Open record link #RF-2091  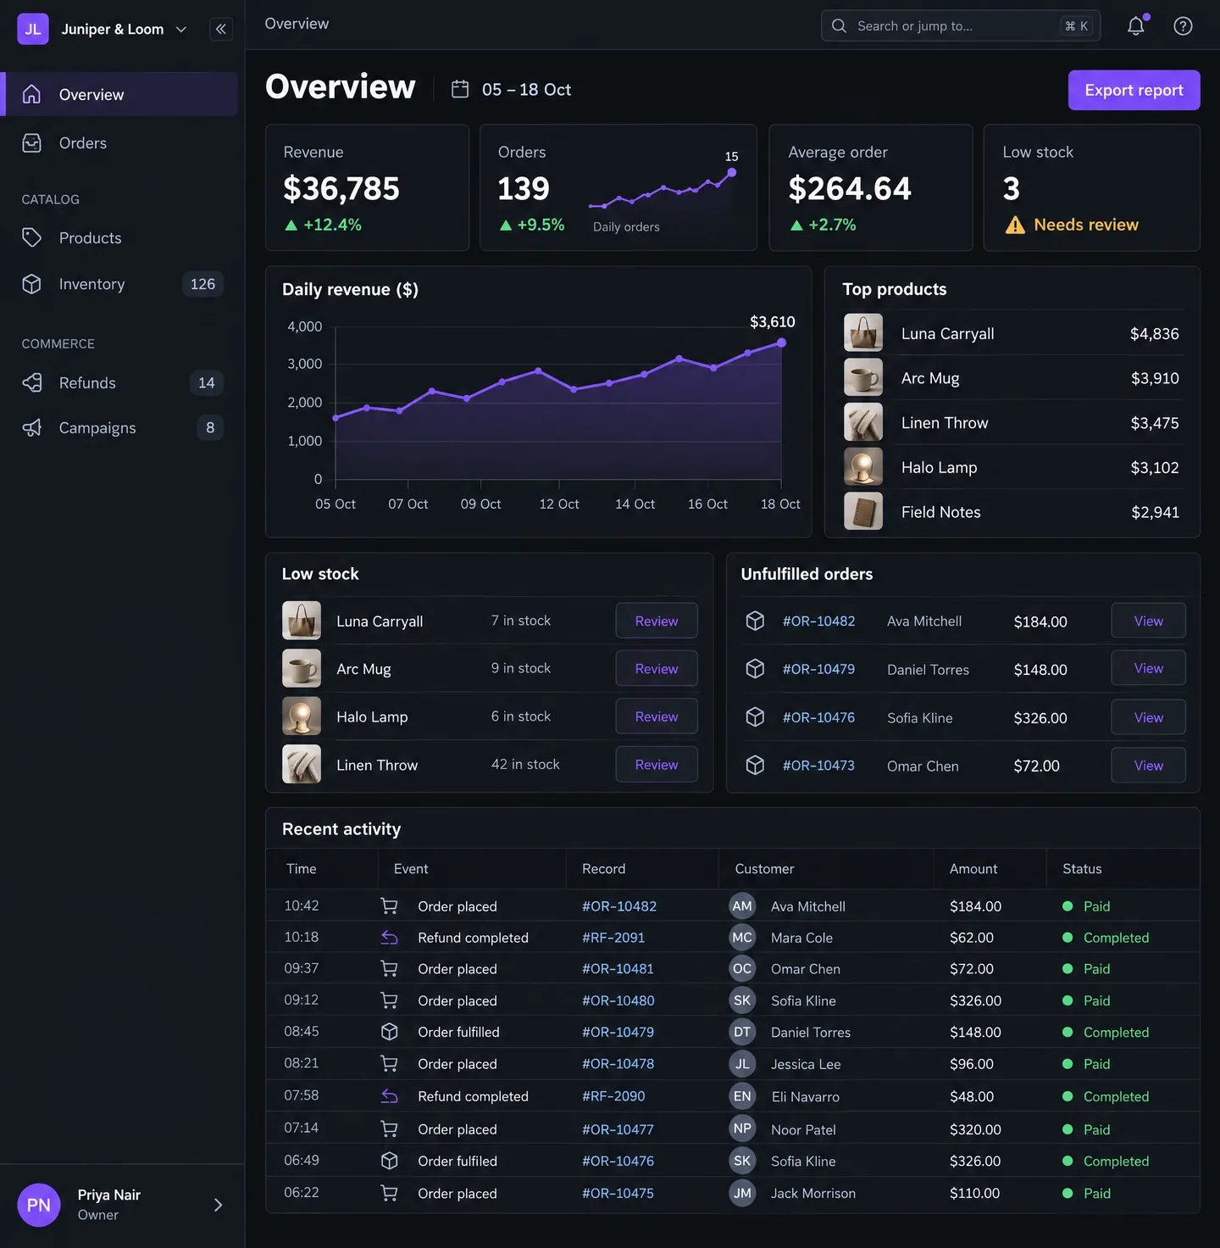pyautogui.click(x=613, y=938)
